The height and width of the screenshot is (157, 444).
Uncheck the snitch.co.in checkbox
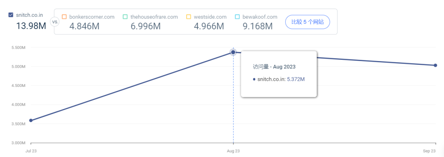coord(11,15)
